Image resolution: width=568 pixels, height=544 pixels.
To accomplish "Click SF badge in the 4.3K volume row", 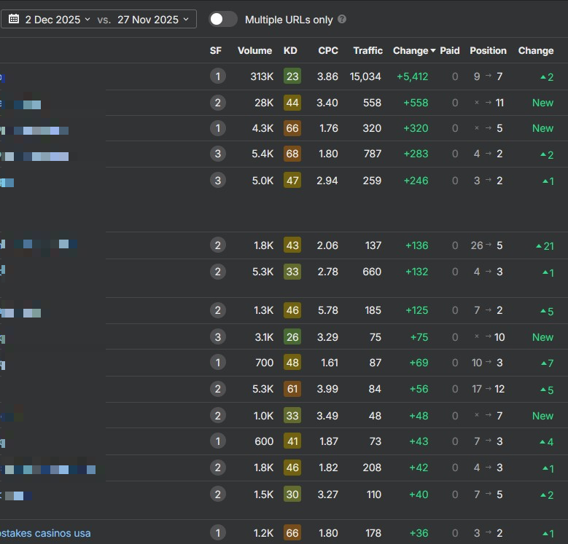I will 218,128.
